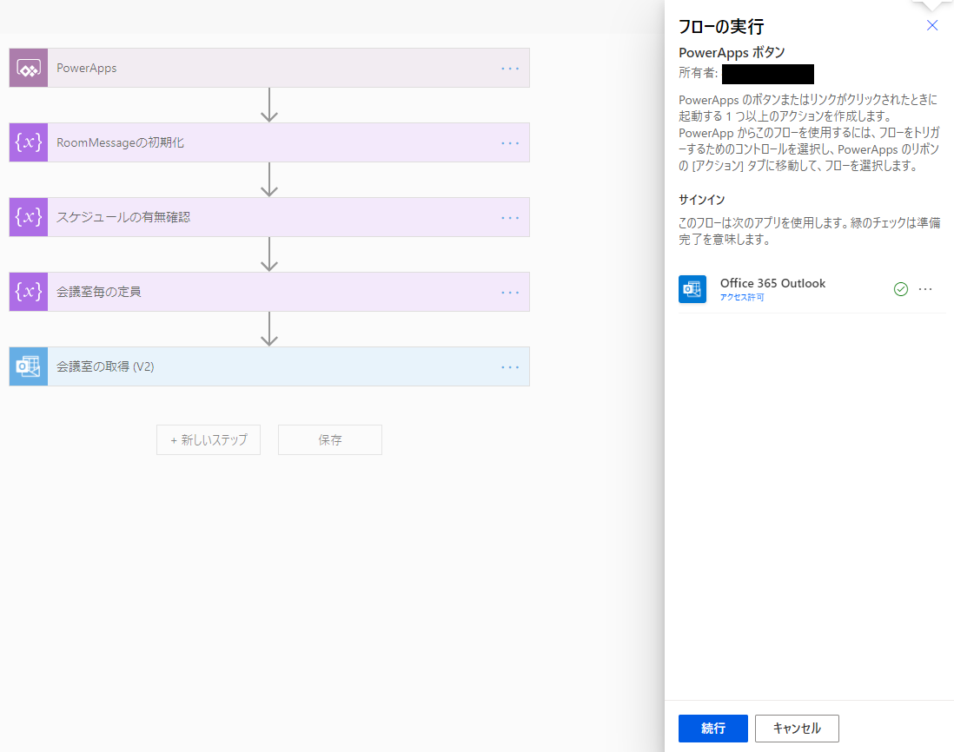Click the Office 365 Outlook app icon
This screenshot has width=954, height=752.
tap(692, 289)
